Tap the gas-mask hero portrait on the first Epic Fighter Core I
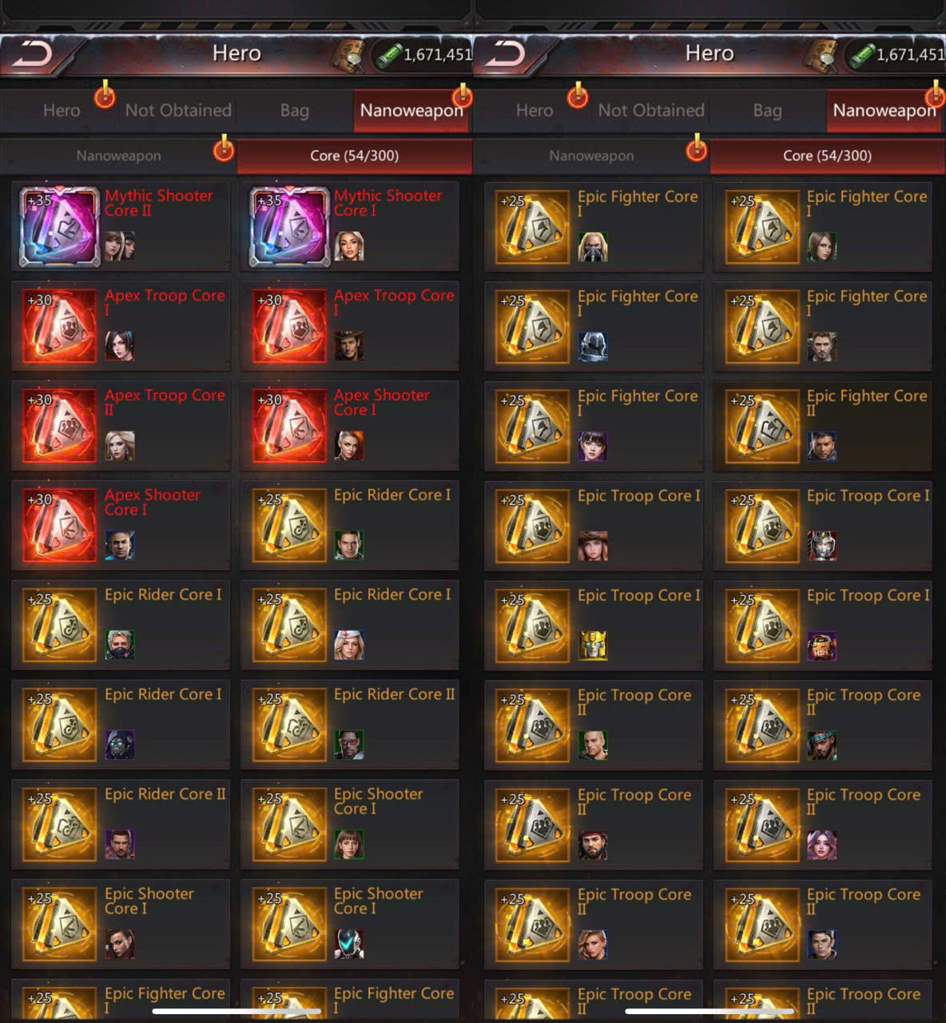The image size is (946, 1023). click(593, 247)
